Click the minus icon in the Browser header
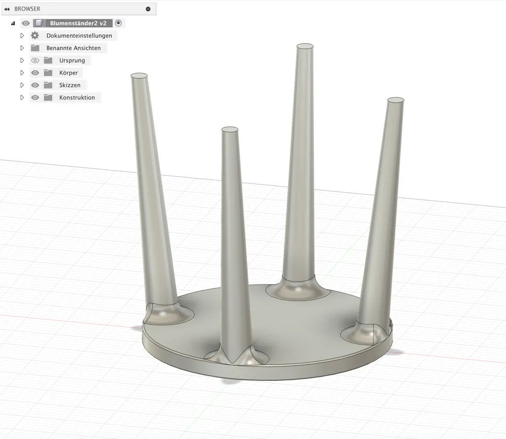Image resolution: width=506 pixels, height=439 pixels. coord(147,8)
